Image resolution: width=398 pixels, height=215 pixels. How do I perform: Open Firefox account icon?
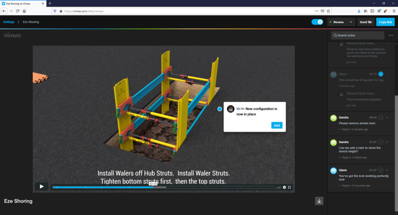pyautogui.click(x=379, y=11)
